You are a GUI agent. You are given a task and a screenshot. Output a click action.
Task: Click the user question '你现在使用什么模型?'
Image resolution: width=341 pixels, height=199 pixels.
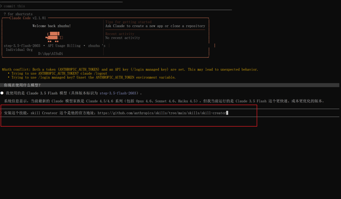click(x=22, y=85)
